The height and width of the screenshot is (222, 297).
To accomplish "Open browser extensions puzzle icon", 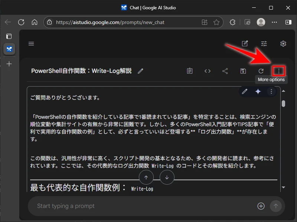I will (233, 22).
